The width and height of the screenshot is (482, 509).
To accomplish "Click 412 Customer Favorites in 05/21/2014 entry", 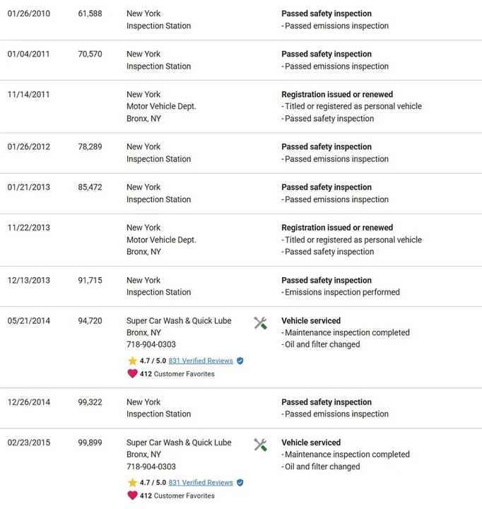I will 177,374.
